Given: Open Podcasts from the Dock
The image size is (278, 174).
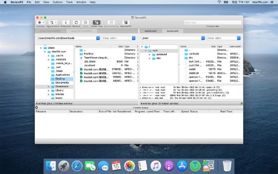Looking at the screenshot, I should point(169,166).
